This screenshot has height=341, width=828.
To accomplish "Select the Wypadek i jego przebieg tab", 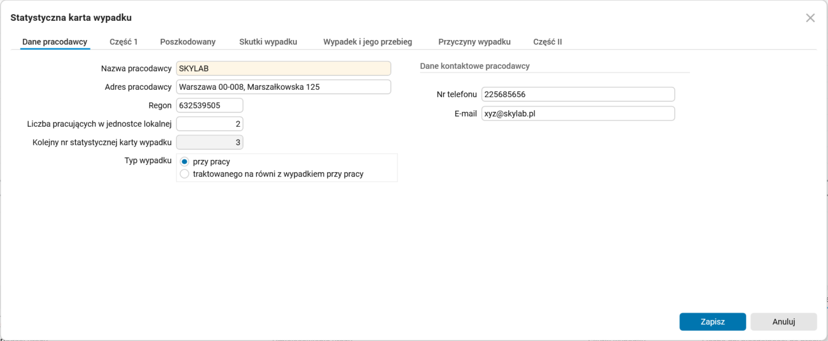I will point(368,42).
